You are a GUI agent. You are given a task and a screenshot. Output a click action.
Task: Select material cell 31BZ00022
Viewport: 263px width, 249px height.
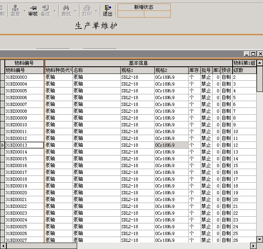click(24, 206)
